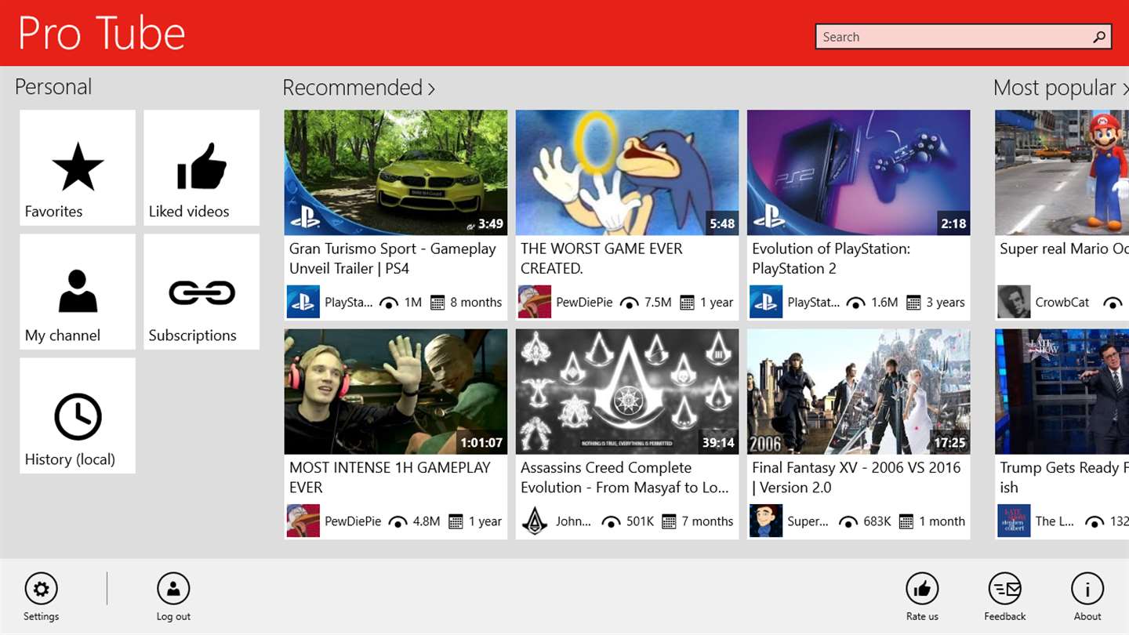Click the 'CrowbCat' channel name

click(x=1062, y=303)
